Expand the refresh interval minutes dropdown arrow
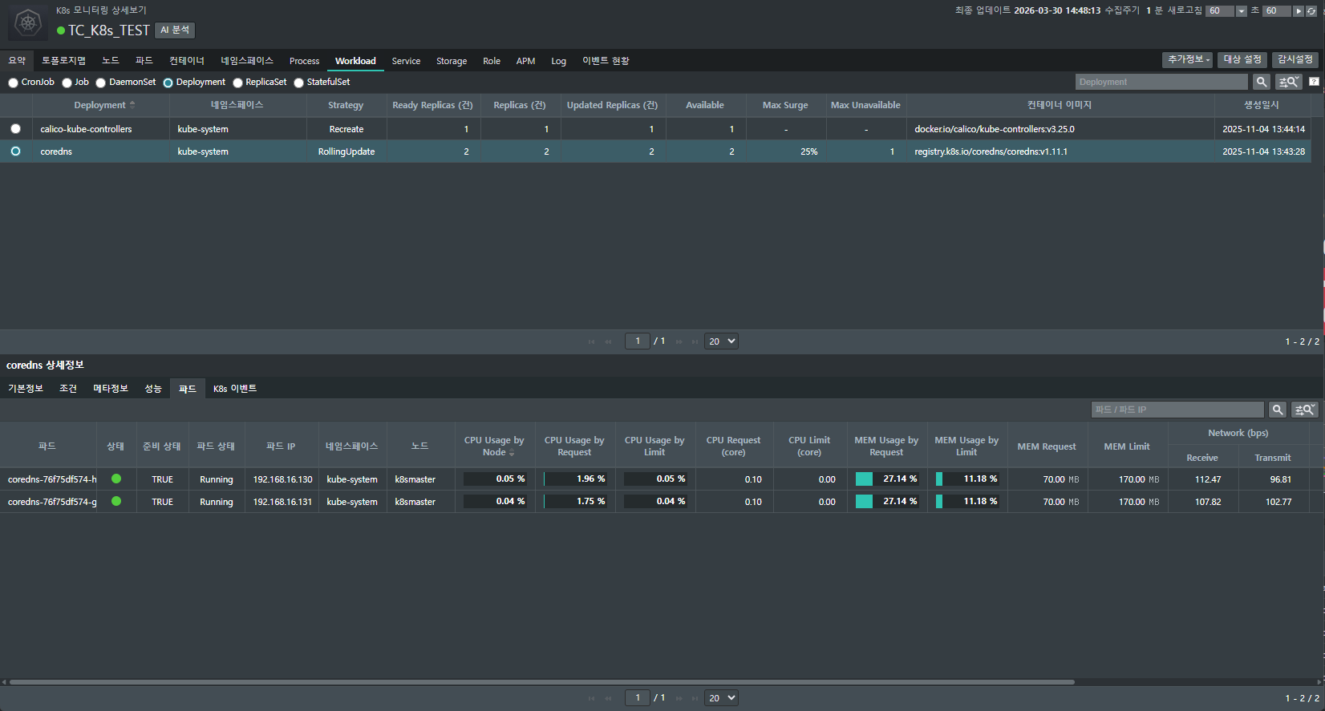1325x711 pixels. tap(1242, 11)
